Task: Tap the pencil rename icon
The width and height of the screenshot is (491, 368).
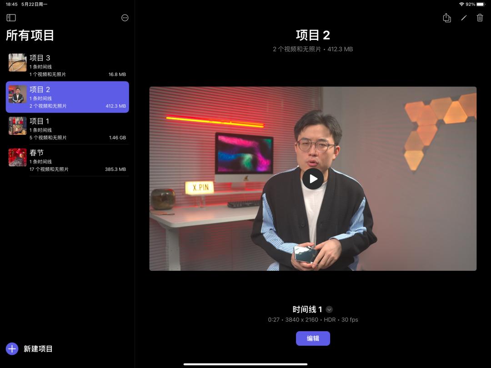Action: click(464, 18)
